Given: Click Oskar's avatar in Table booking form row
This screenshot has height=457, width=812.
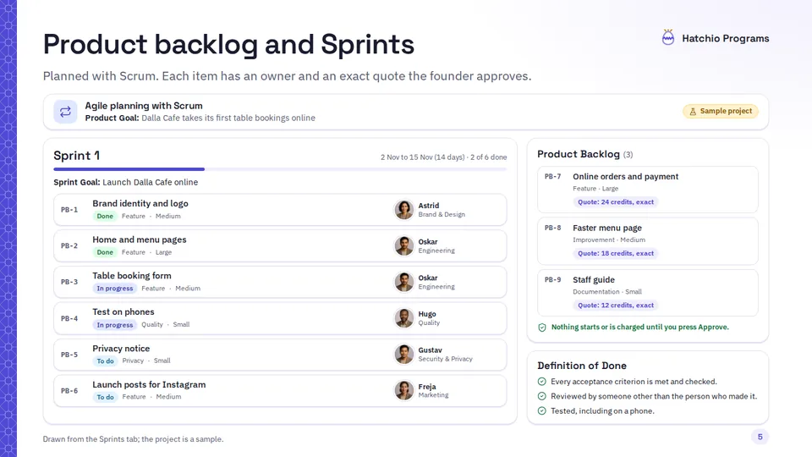Looking at the screenshot, I should tap(404, 282).
